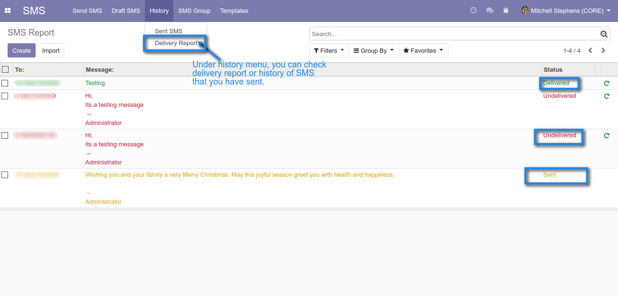Viewport: 618px width, 296px height.
Task: Click the Create button
Action: 21,50
